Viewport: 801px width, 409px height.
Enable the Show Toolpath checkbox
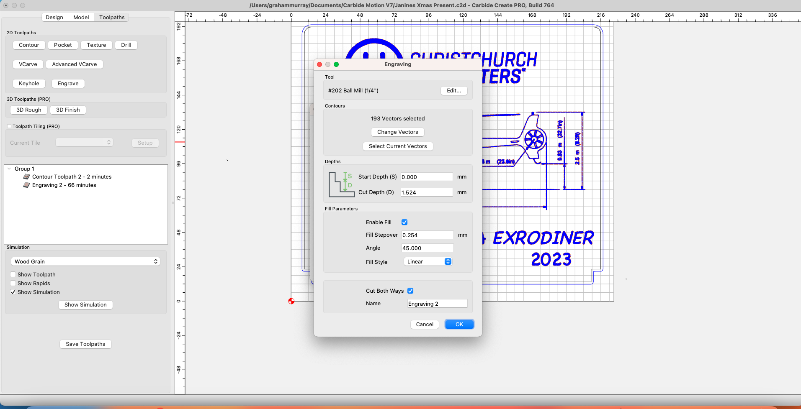pos(13,275)
